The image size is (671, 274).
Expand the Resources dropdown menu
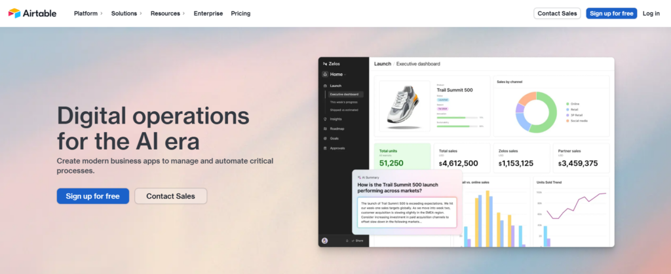pos(167,13)
